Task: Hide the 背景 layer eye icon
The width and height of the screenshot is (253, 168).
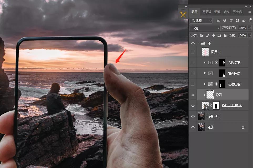Action: (193, 127)
